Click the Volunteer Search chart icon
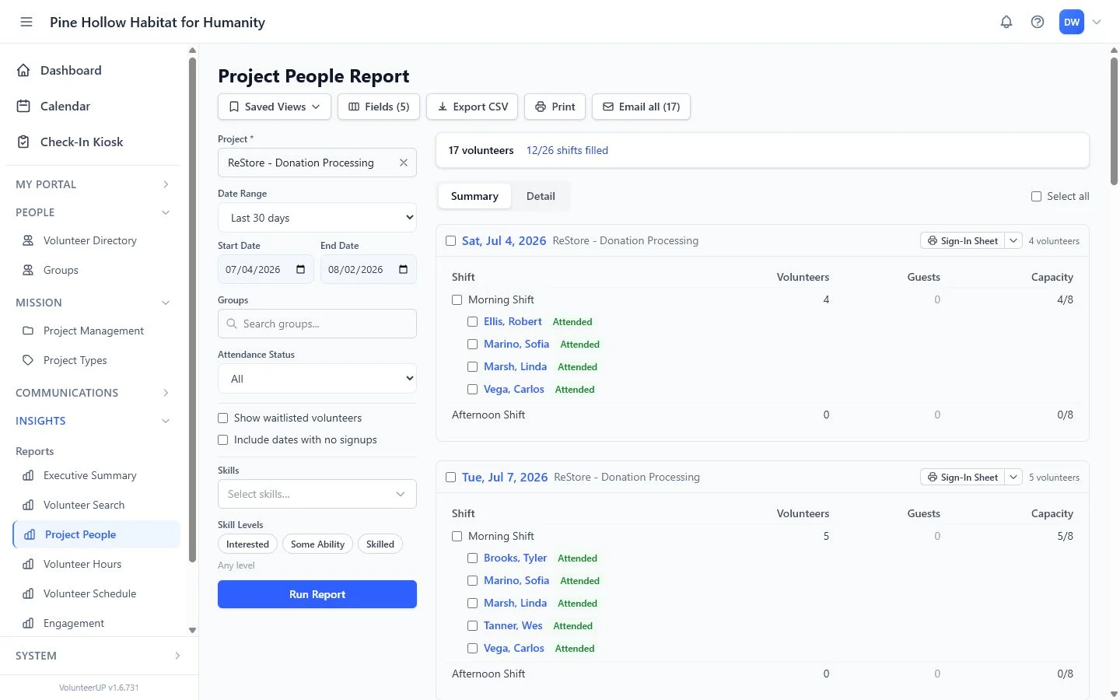 (28, 505)
